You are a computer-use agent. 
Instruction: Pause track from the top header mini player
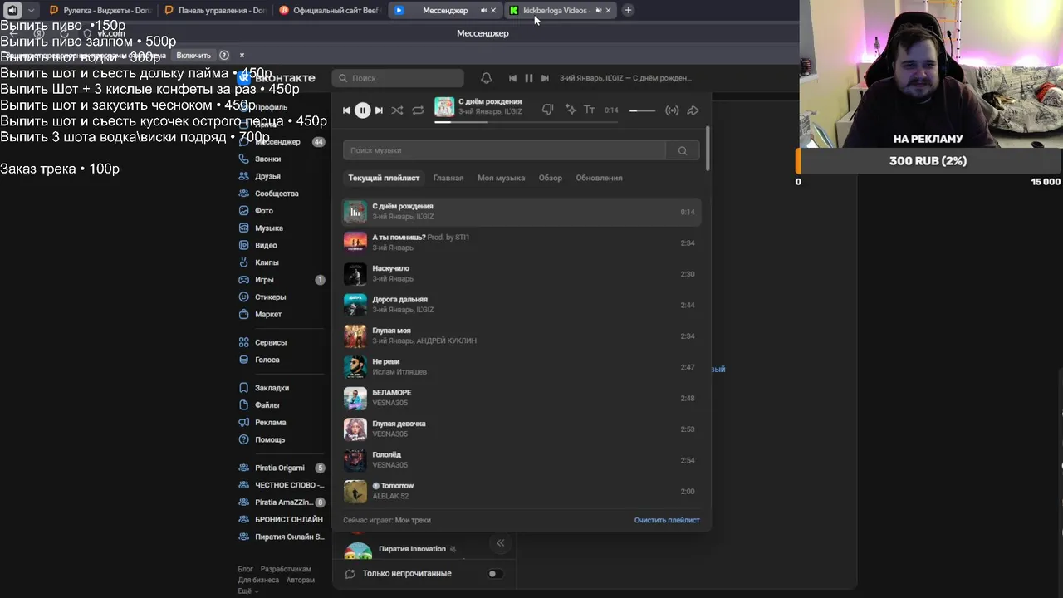[528, 78]
